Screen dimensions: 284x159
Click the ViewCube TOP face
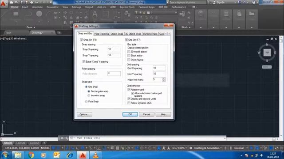click(x=267, y=53)
